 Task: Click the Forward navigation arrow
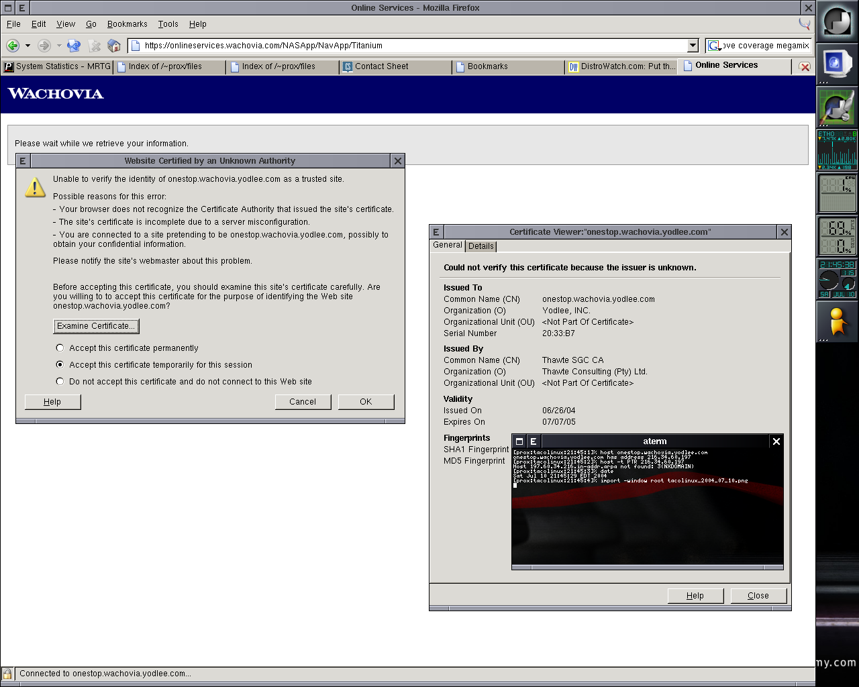(x=44, y=46)
